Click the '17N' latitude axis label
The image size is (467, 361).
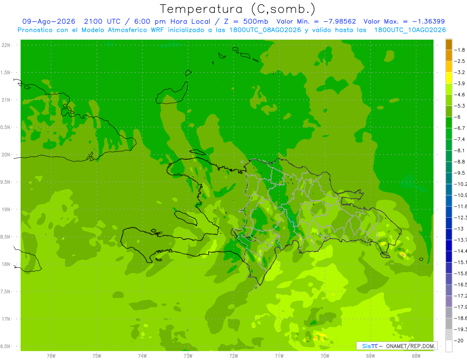click(x=5, y=319)
